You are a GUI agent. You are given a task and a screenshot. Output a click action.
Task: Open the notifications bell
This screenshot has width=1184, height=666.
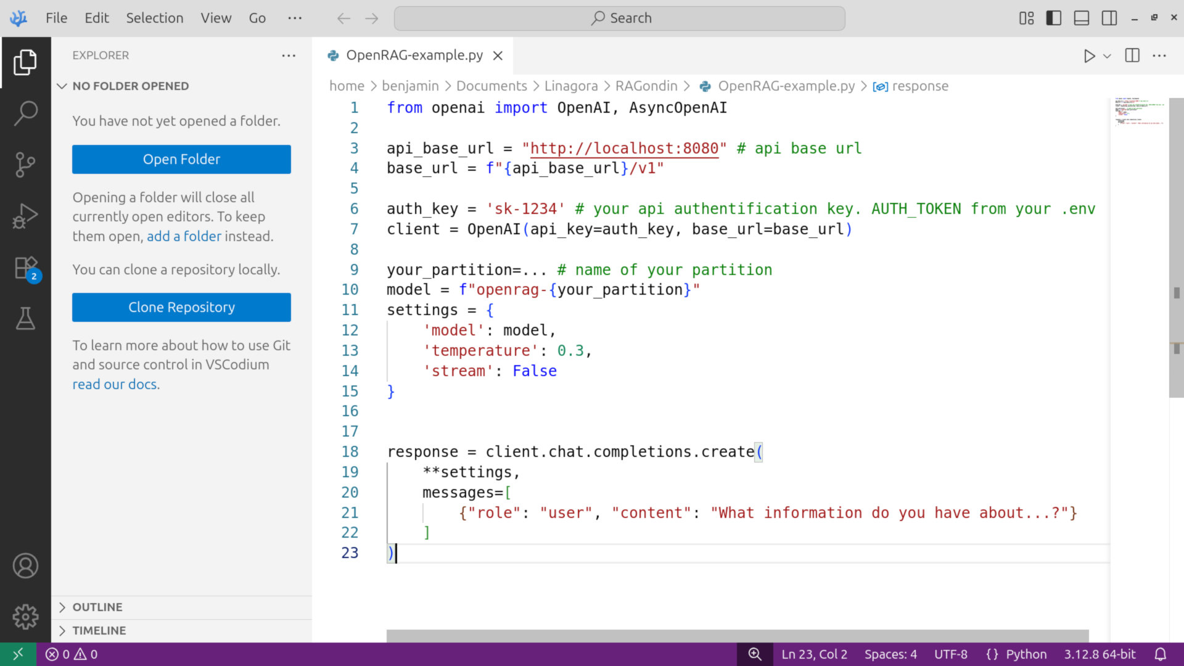tap(1160, 654)
